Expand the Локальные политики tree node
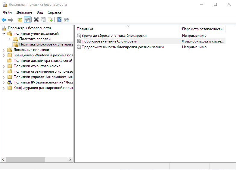Image resolution: width=236 pixels, height=170 pixels. (x=4, y=50)
